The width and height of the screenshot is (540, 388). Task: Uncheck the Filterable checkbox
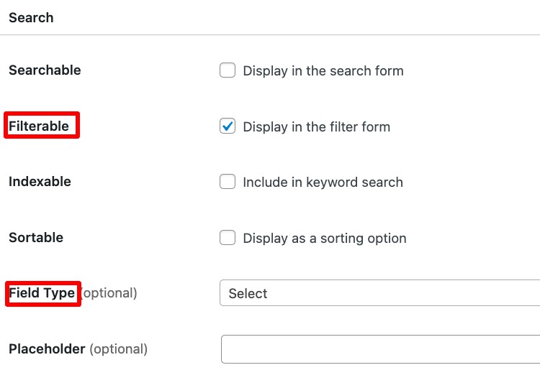pos(228,126)
